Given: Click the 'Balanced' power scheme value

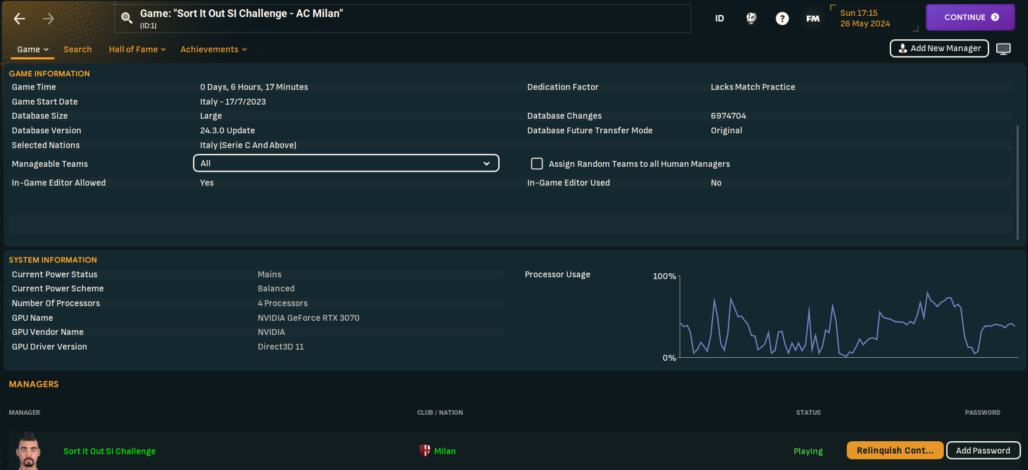Looking at the screenshot, I should (x=276, y=288).
